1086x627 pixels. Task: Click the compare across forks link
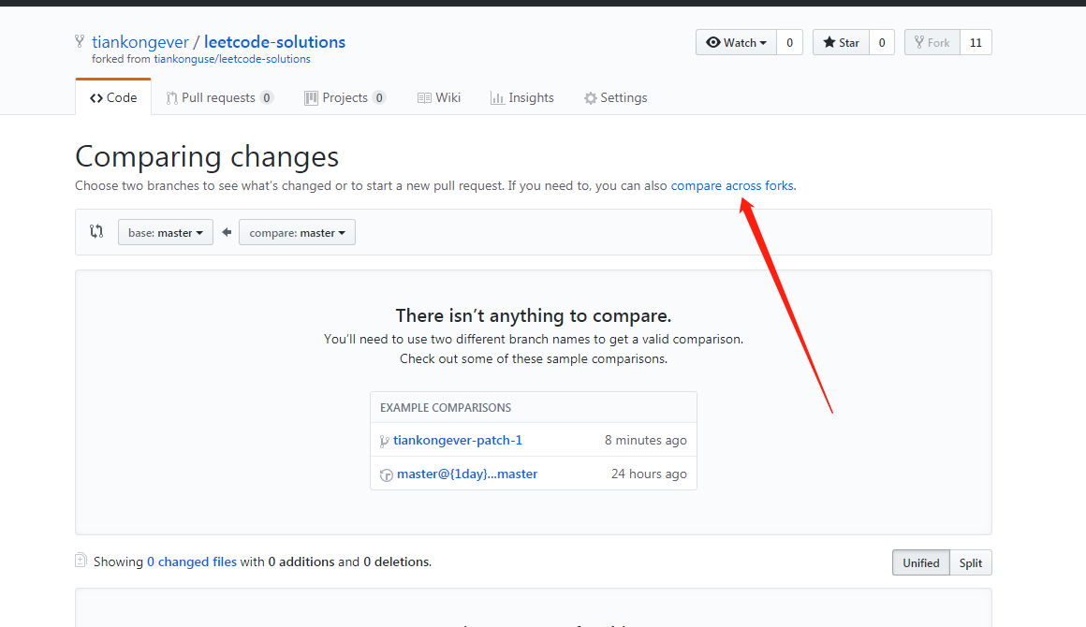coord(732,185)
